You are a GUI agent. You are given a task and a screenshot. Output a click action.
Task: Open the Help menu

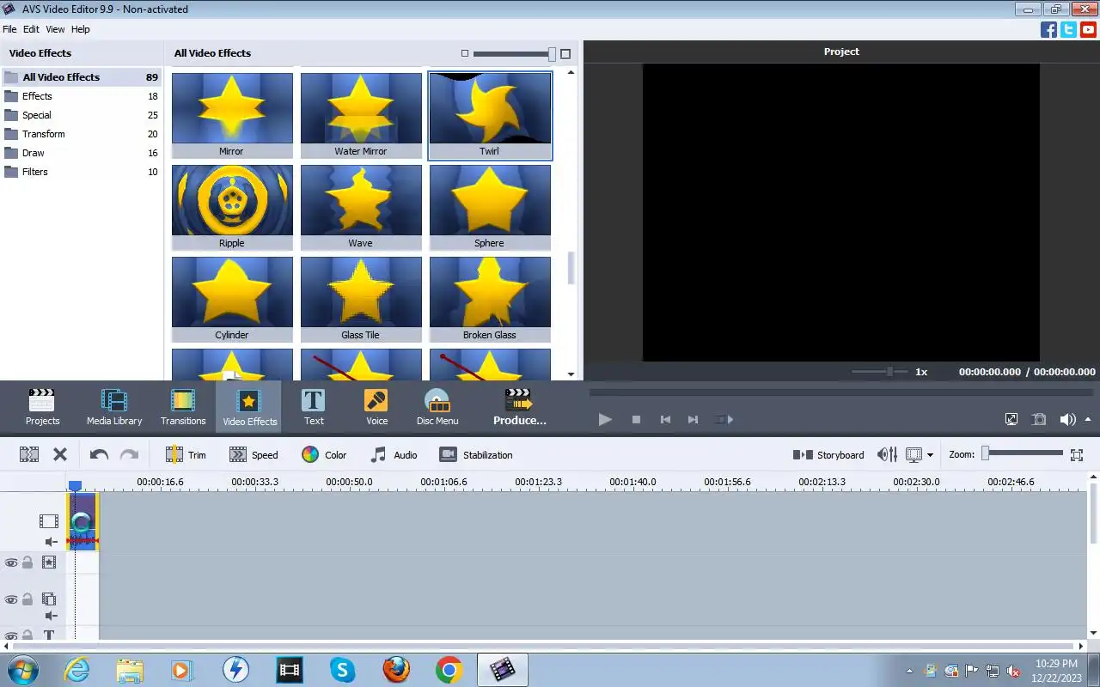(80, 29)
